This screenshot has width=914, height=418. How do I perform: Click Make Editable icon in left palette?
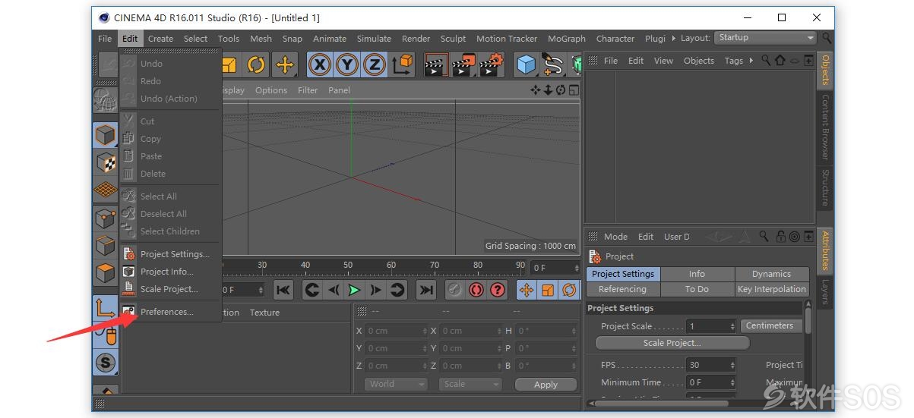click(105, 100)
